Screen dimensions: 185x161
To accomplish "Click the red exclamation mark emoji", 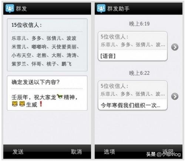I will (x=41, y=104).
